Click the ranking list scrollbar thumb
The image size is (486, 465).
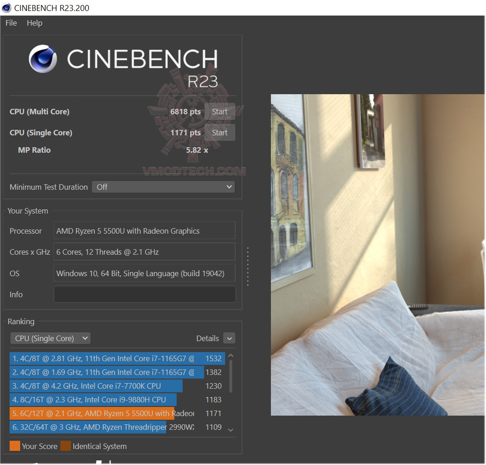tap(231, 376)
